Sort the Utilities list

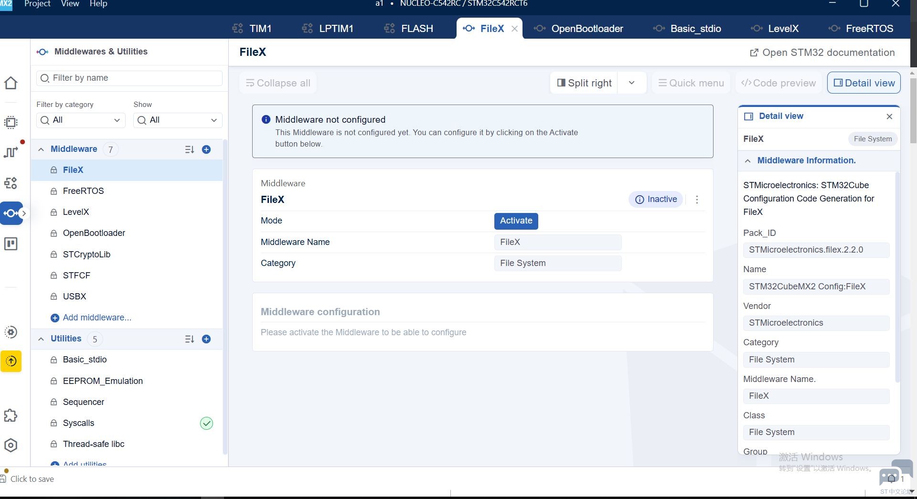point(190,339)
